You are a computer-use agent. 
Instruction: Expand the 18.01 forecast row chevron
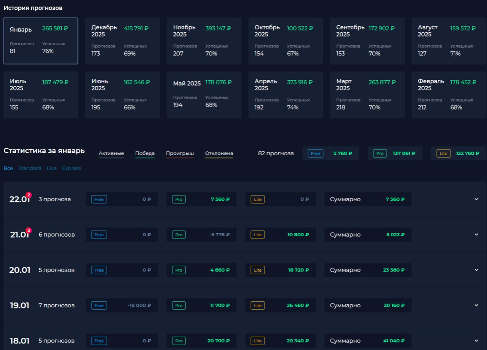point(476,340)
